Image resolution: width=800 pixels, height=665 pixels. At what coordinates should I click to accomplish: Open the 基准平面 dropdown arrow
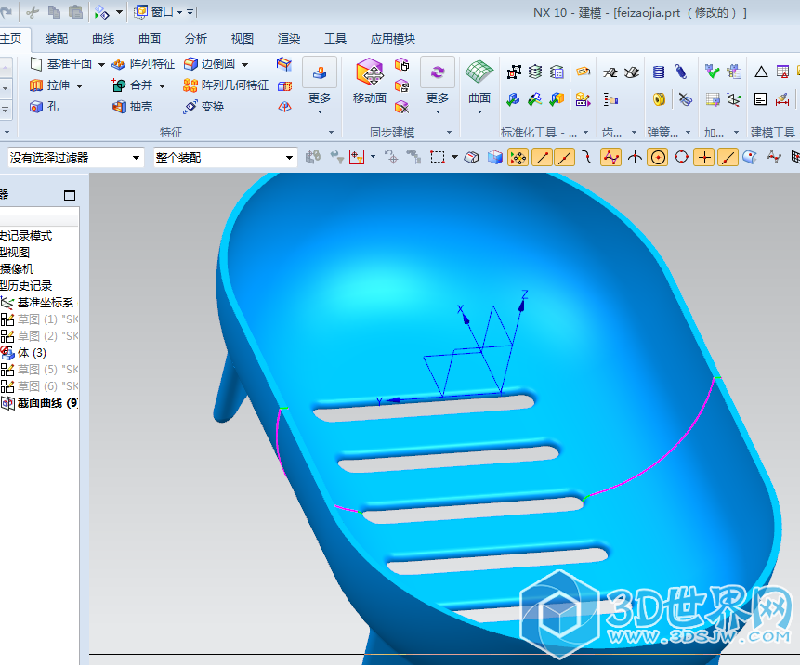[101, 64]
